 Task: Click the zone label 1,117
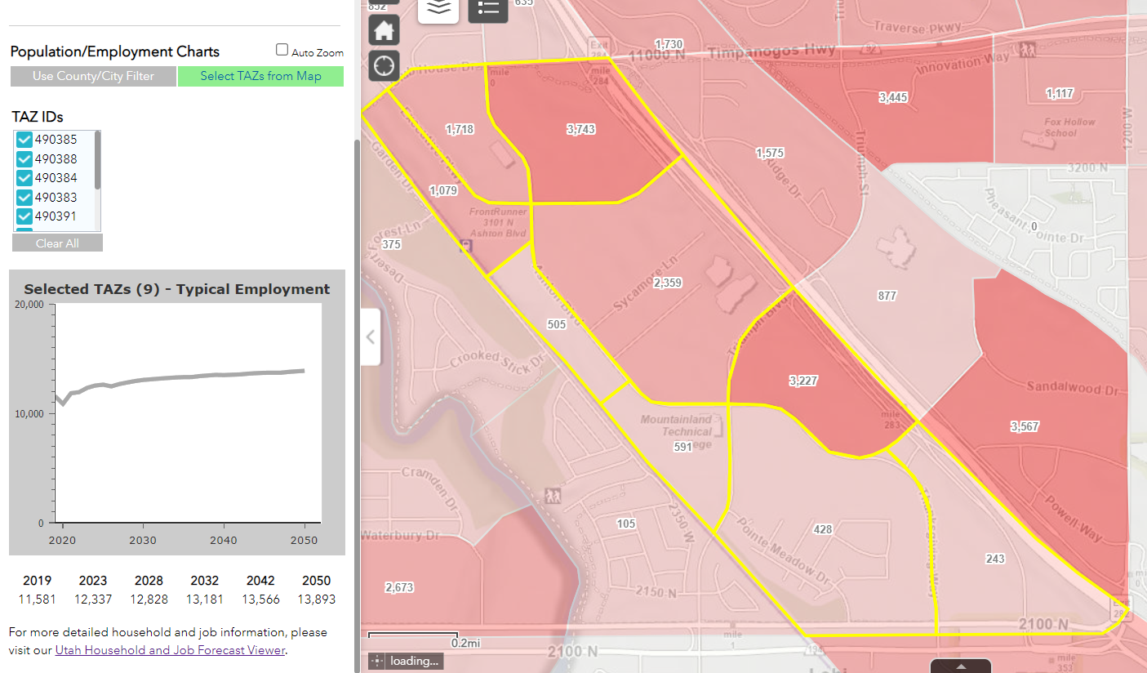point(1060,94)
